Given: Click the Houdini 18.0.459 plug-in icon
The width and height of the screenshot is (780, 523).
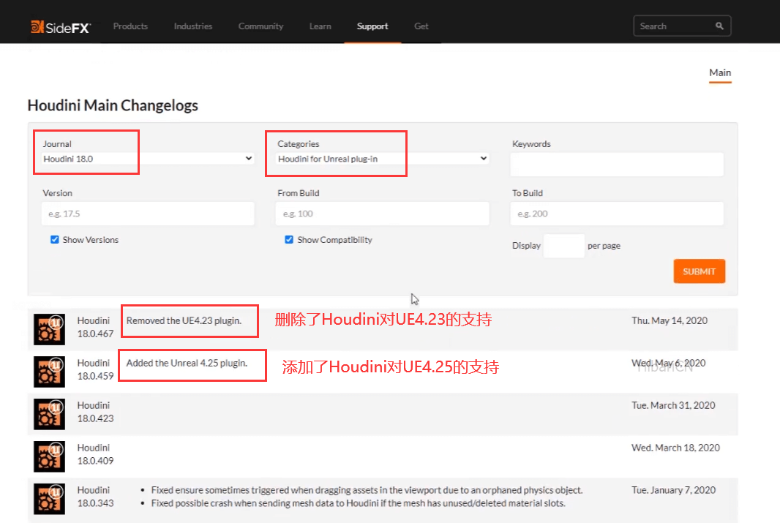Looking at the screenshot, I should click(x=49, y=372).
